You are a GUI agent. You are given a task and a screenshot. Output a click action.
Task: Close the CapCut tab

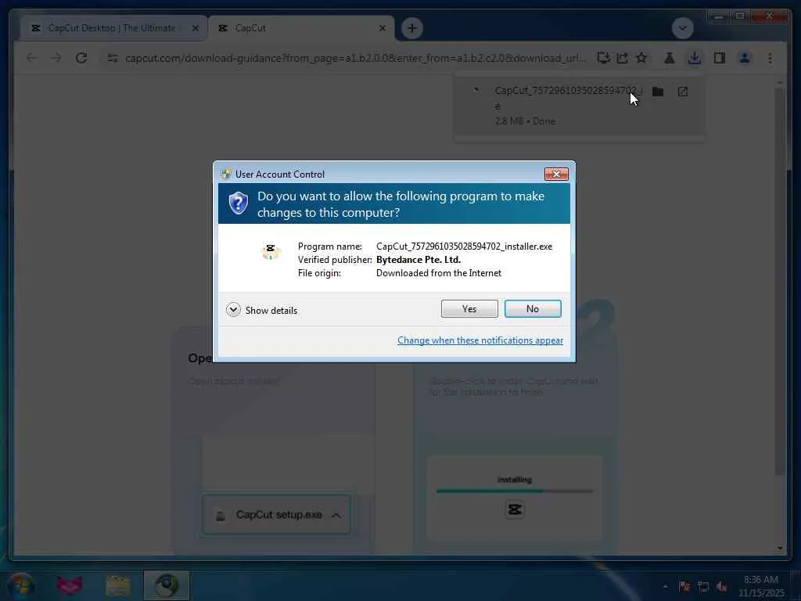tap(382, 28)
